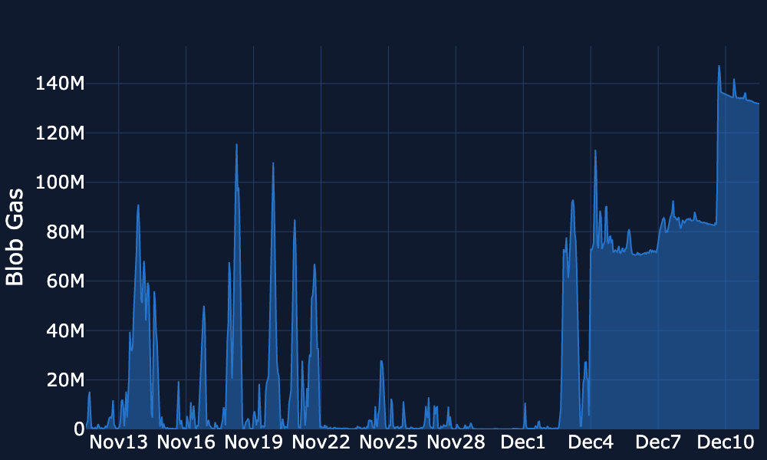Click the 80M y-axis label
Image resolution: width=767 pixels, height=460 pixels.
click(65, 232)
